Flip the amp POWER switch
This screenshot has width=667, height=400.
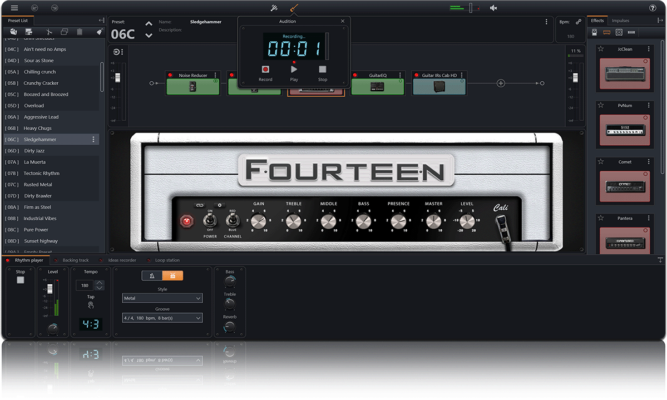coord(210,220)
